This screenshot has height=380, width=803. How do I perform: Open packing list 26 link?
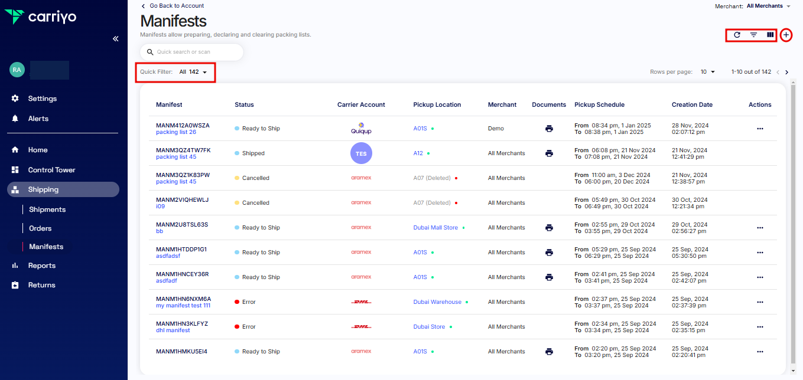click(x=176, y=132)
